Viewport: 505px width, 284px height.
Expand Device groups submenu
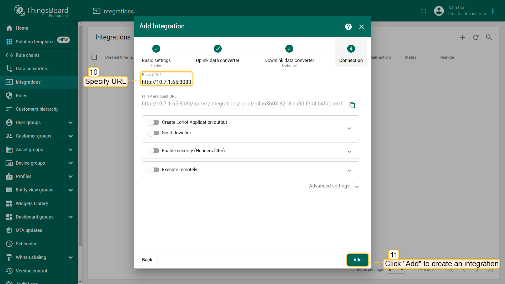coord(70,163)
